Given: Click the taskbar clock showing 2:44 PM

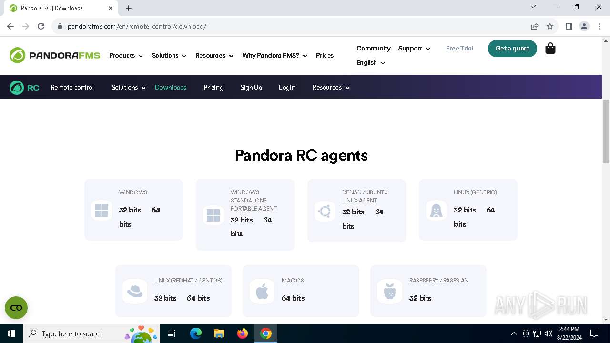Looking at the screenshot, I should pyautogui.click(x=569, y=333).
